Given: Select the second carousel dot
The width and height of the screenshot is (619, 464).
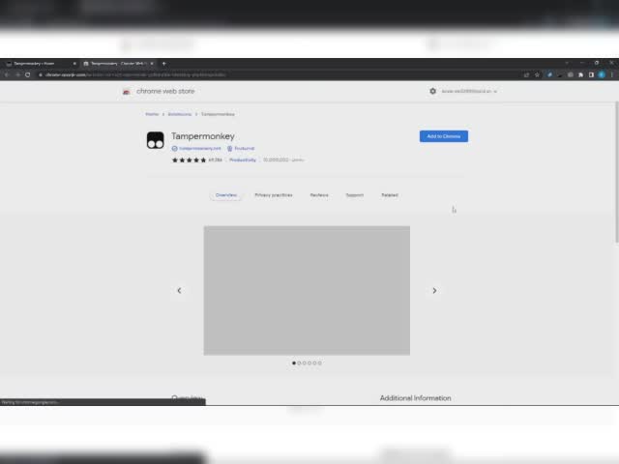Looking at the screenshot, I should pyautogui.click(x=299, y=363).
